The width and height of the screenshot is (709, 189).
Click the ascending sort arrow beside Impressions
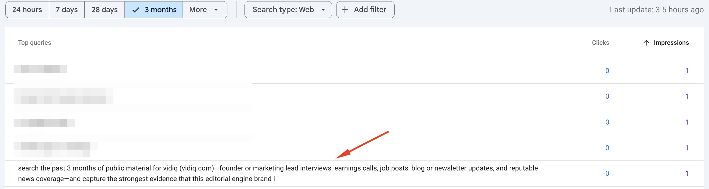[x=646, y=42]
